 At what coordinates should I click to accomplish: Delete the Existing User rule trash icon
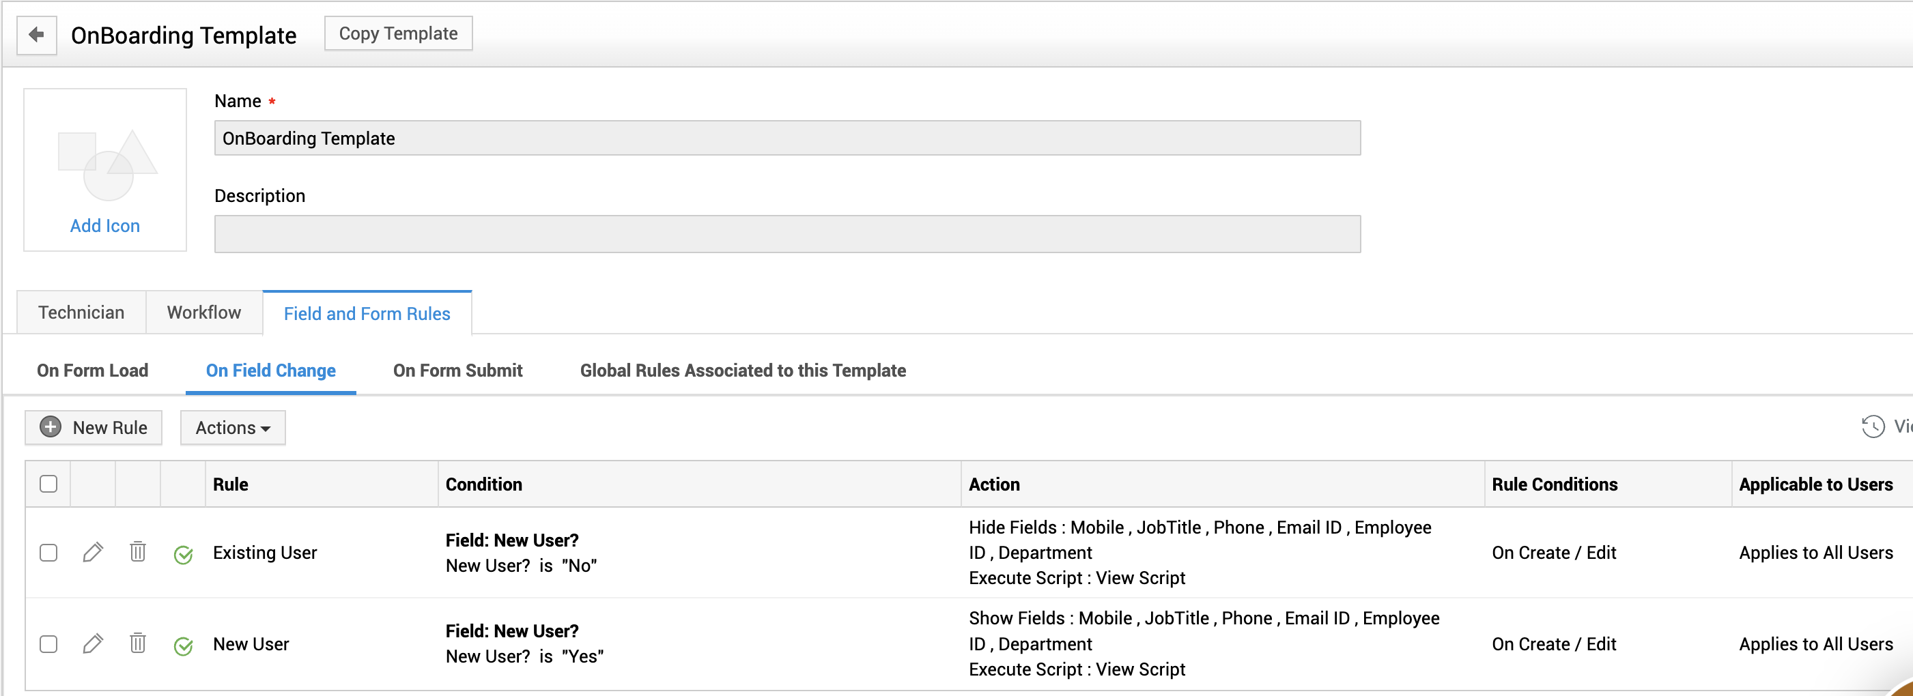[x=137, y=552]
